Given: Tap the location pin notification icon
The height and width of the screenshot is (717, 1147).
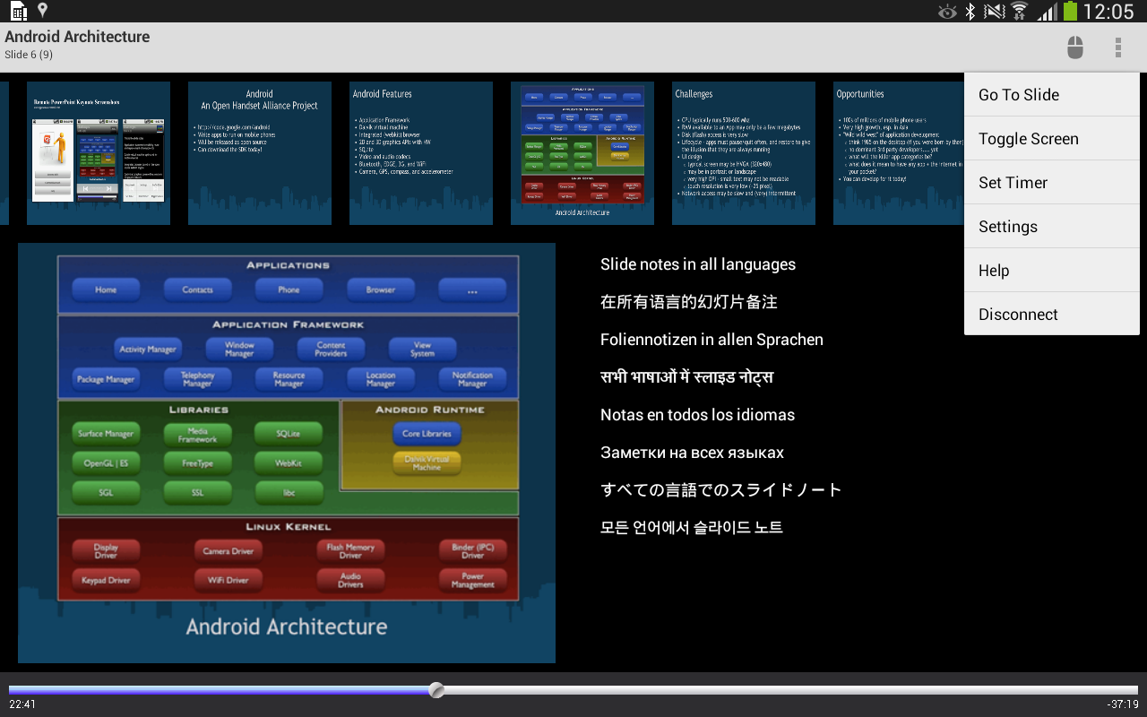Looking at the screenshot, I should [x=42, y=11].
